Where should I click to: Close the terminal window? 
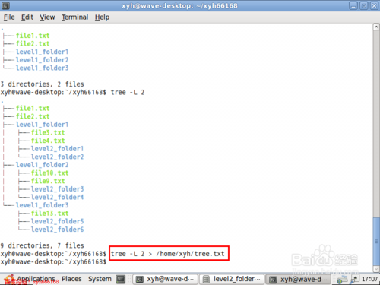374,5
